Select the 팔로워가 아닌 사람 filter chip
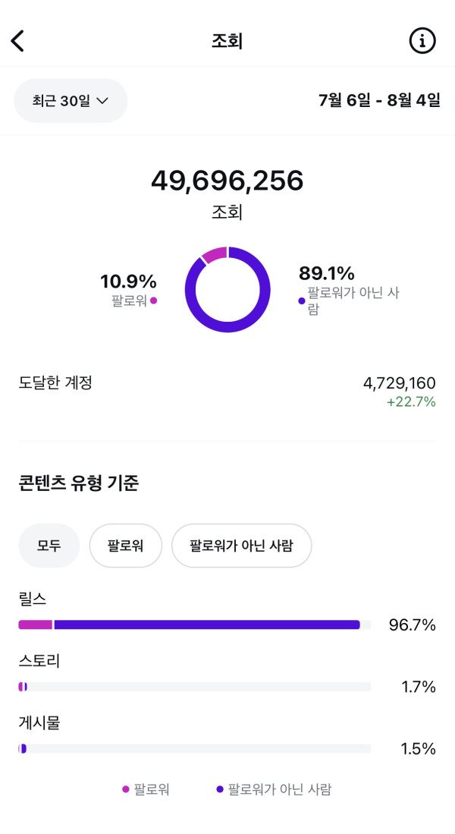The height and width of the screenshot is (834, 455). pos(241,546)
